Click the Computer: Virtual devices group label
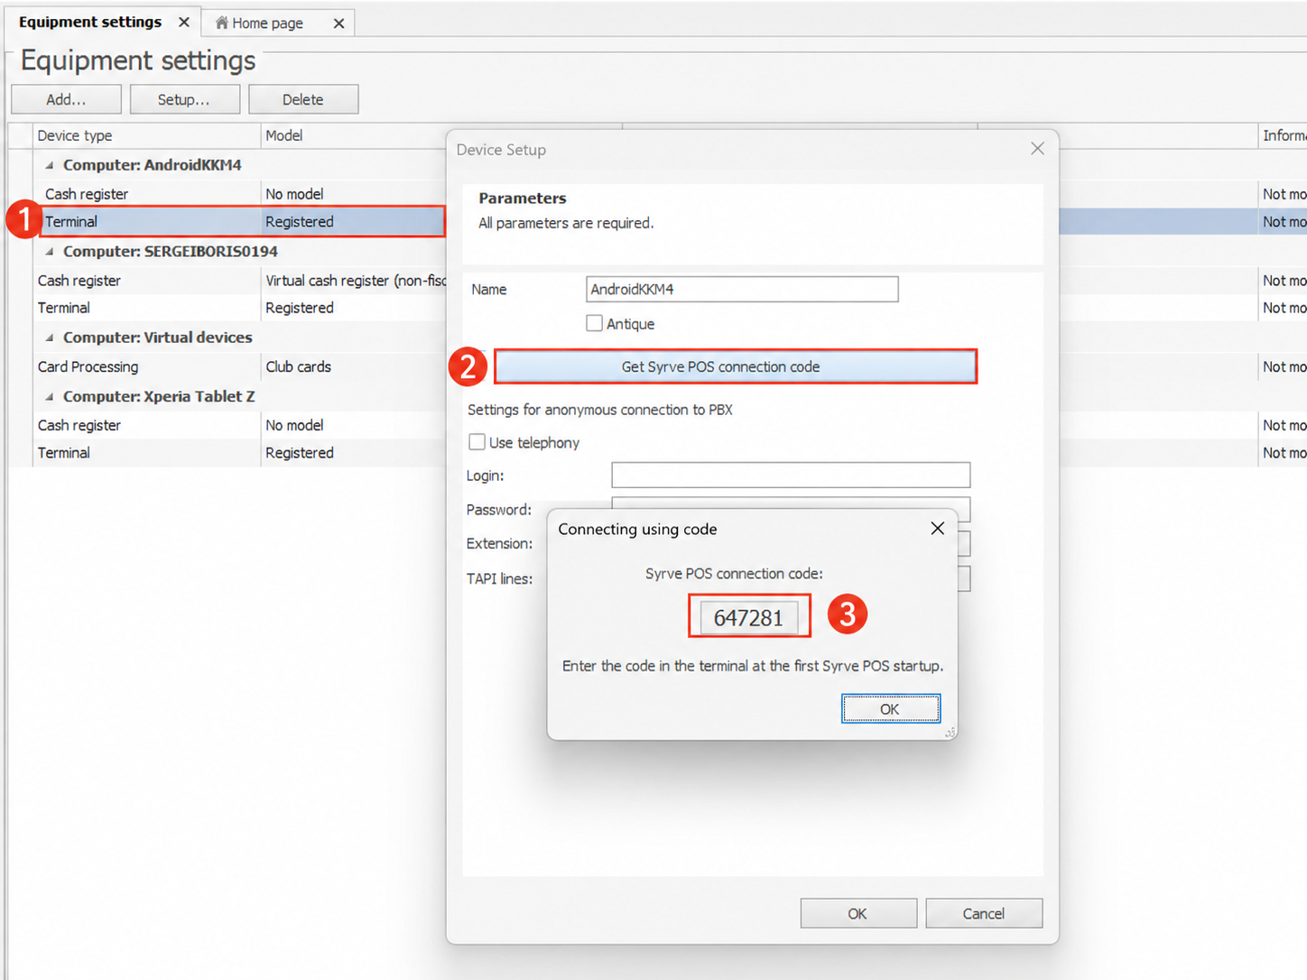Screen dimensions: 1307x980 (x=158, y=337)
